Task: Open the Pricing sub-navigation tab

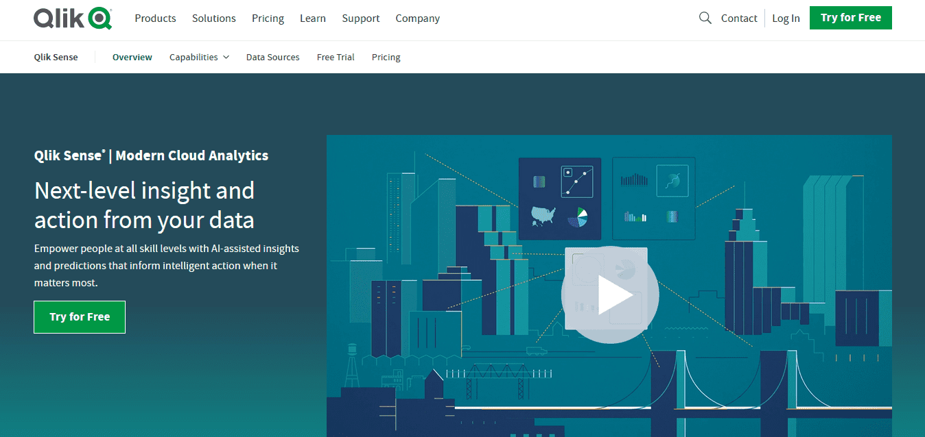Action: 386,58
